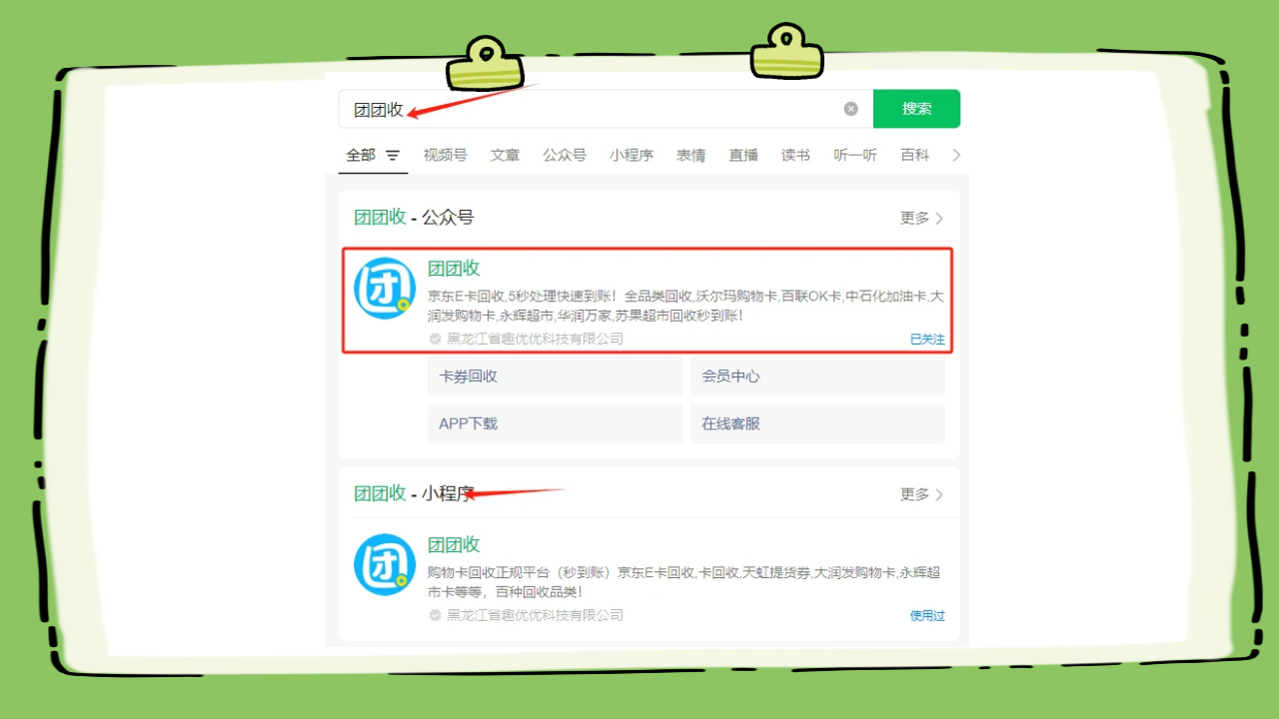
Task: Open the 团团收 official account title link
Action: pyautogui.click(x=454, y=268)
